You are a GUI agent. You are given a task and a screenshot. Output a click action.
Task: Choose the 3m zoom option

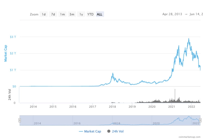point(72,14)
